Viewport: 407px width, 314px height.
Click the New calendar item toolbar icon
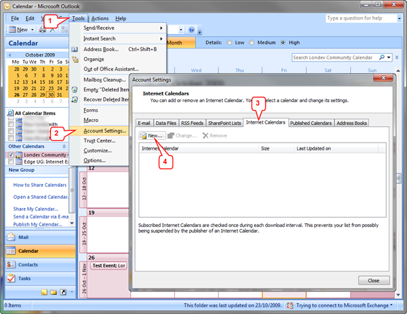click(x=12, y=29)
